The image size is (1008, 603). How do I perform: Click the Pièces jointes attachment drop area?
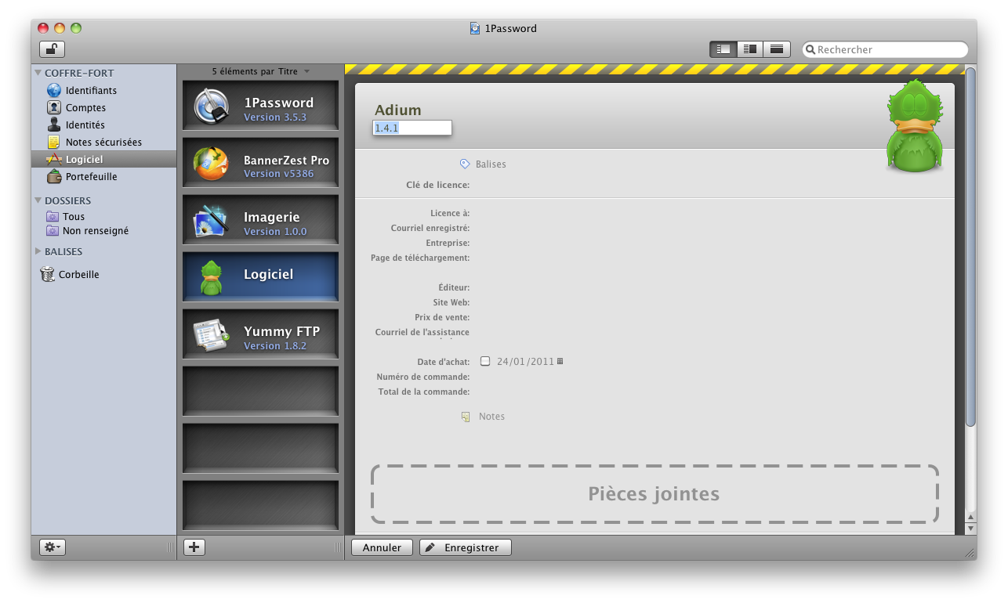click(654, 494)
